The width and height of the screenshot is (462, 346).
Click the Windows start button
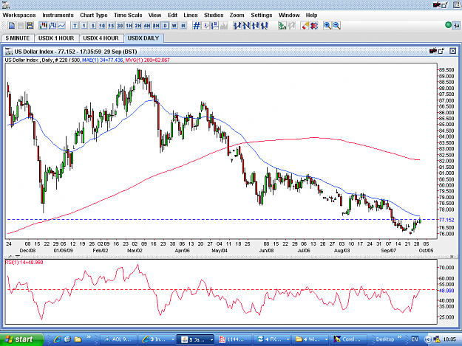(x=21, y=339)
